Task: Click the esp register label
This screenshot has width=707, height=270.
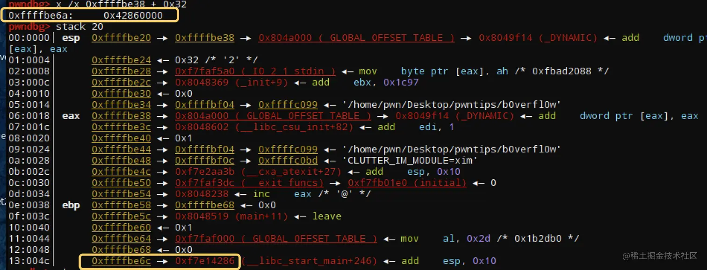Action: point(71,38)
